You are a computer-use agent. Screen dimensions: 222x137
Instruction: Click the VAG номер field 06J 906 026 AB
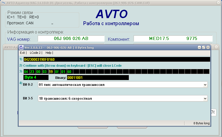[x=71, y=38]
